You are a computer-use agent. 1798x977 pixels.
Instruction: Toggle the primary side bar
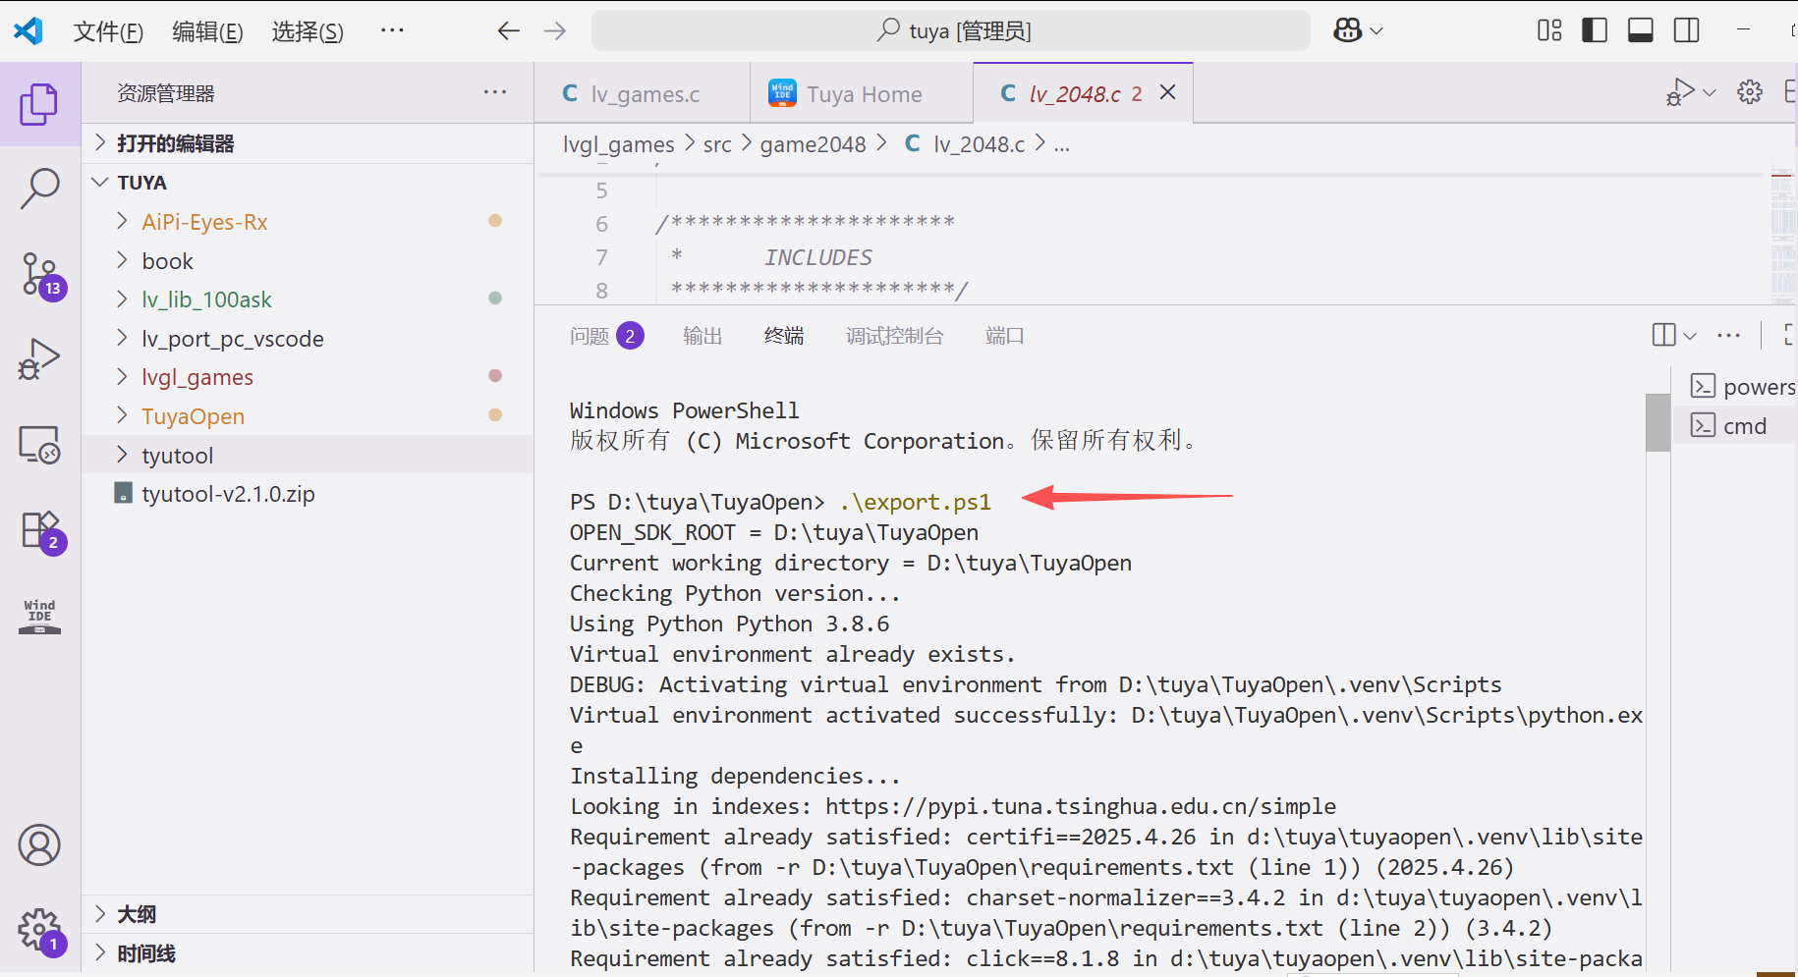click(1595, 30)
